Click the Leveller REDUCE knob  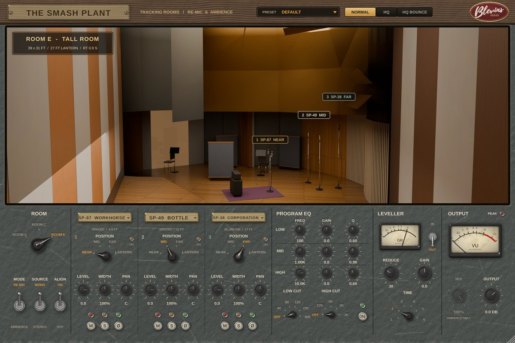pos(391,273)
